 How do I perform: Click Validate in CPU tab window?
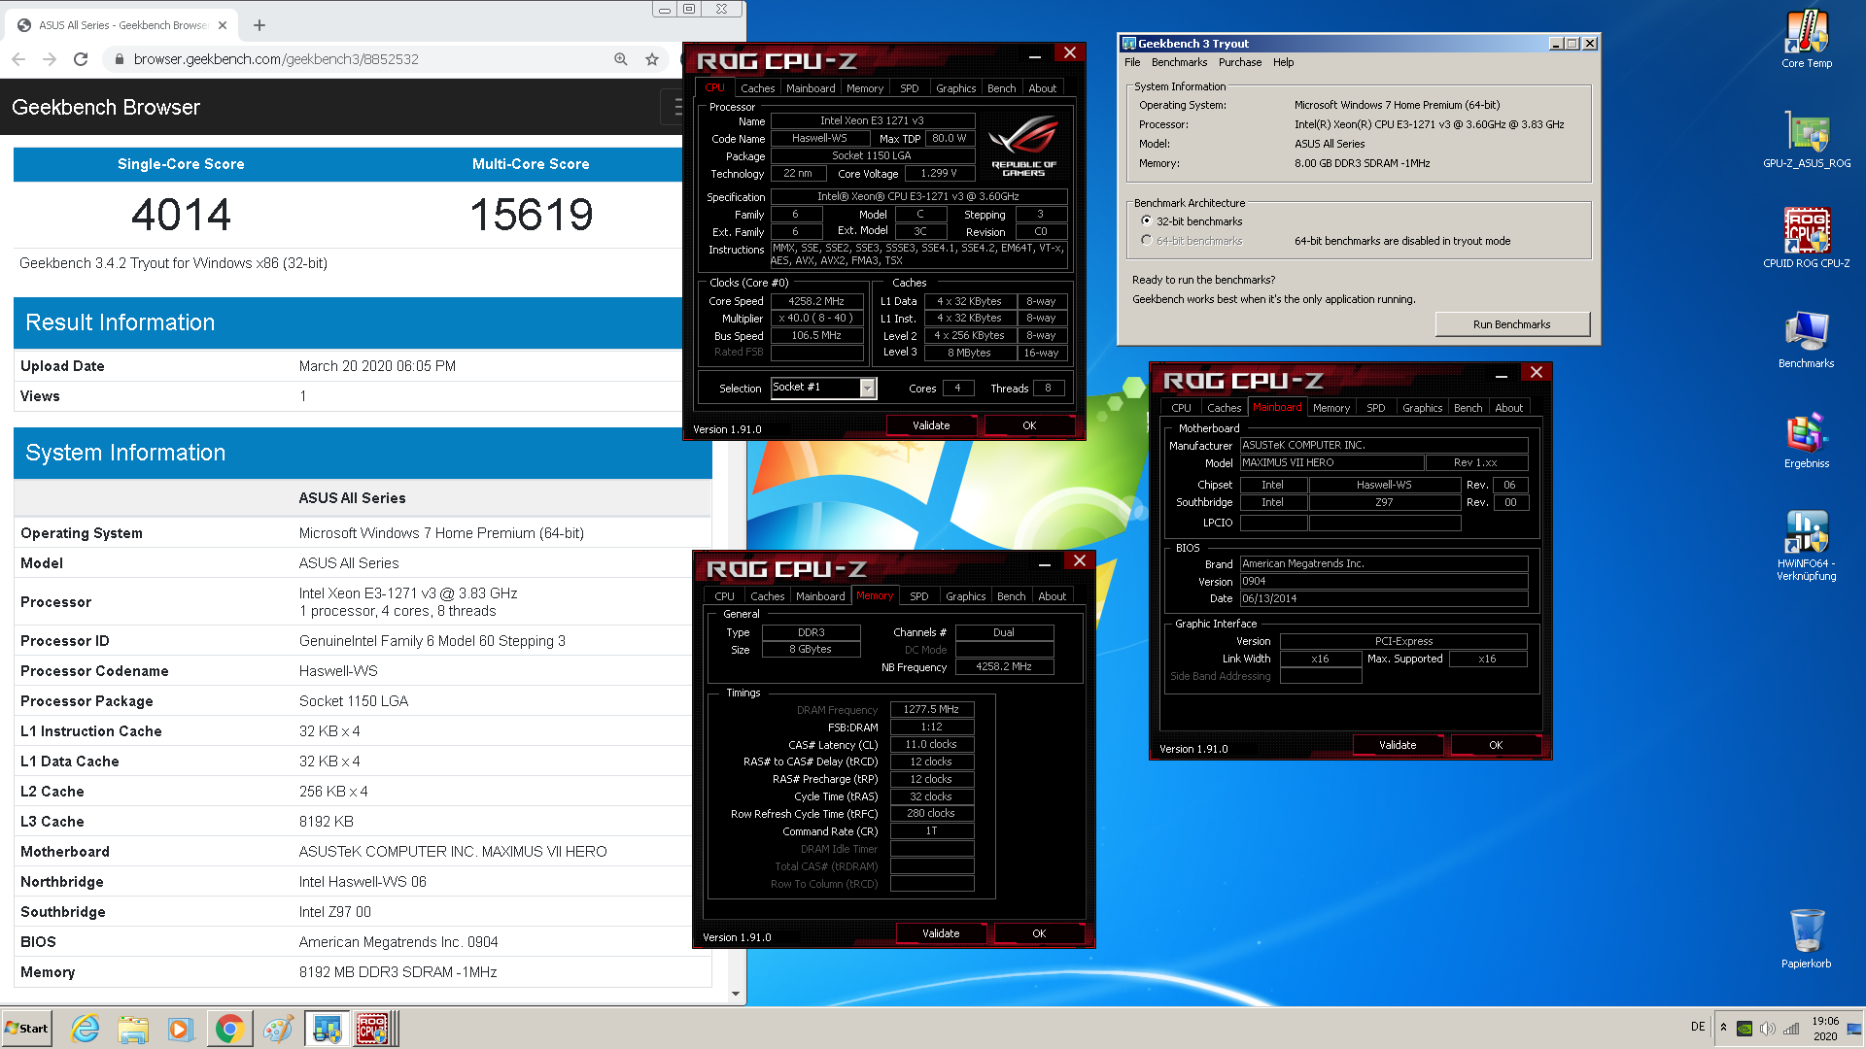pyautogui.click(x=931, y=425)
